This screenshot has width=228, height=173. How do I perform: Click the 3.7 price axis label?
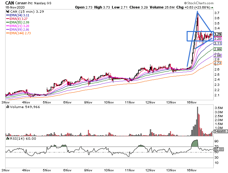coord(217,13)
